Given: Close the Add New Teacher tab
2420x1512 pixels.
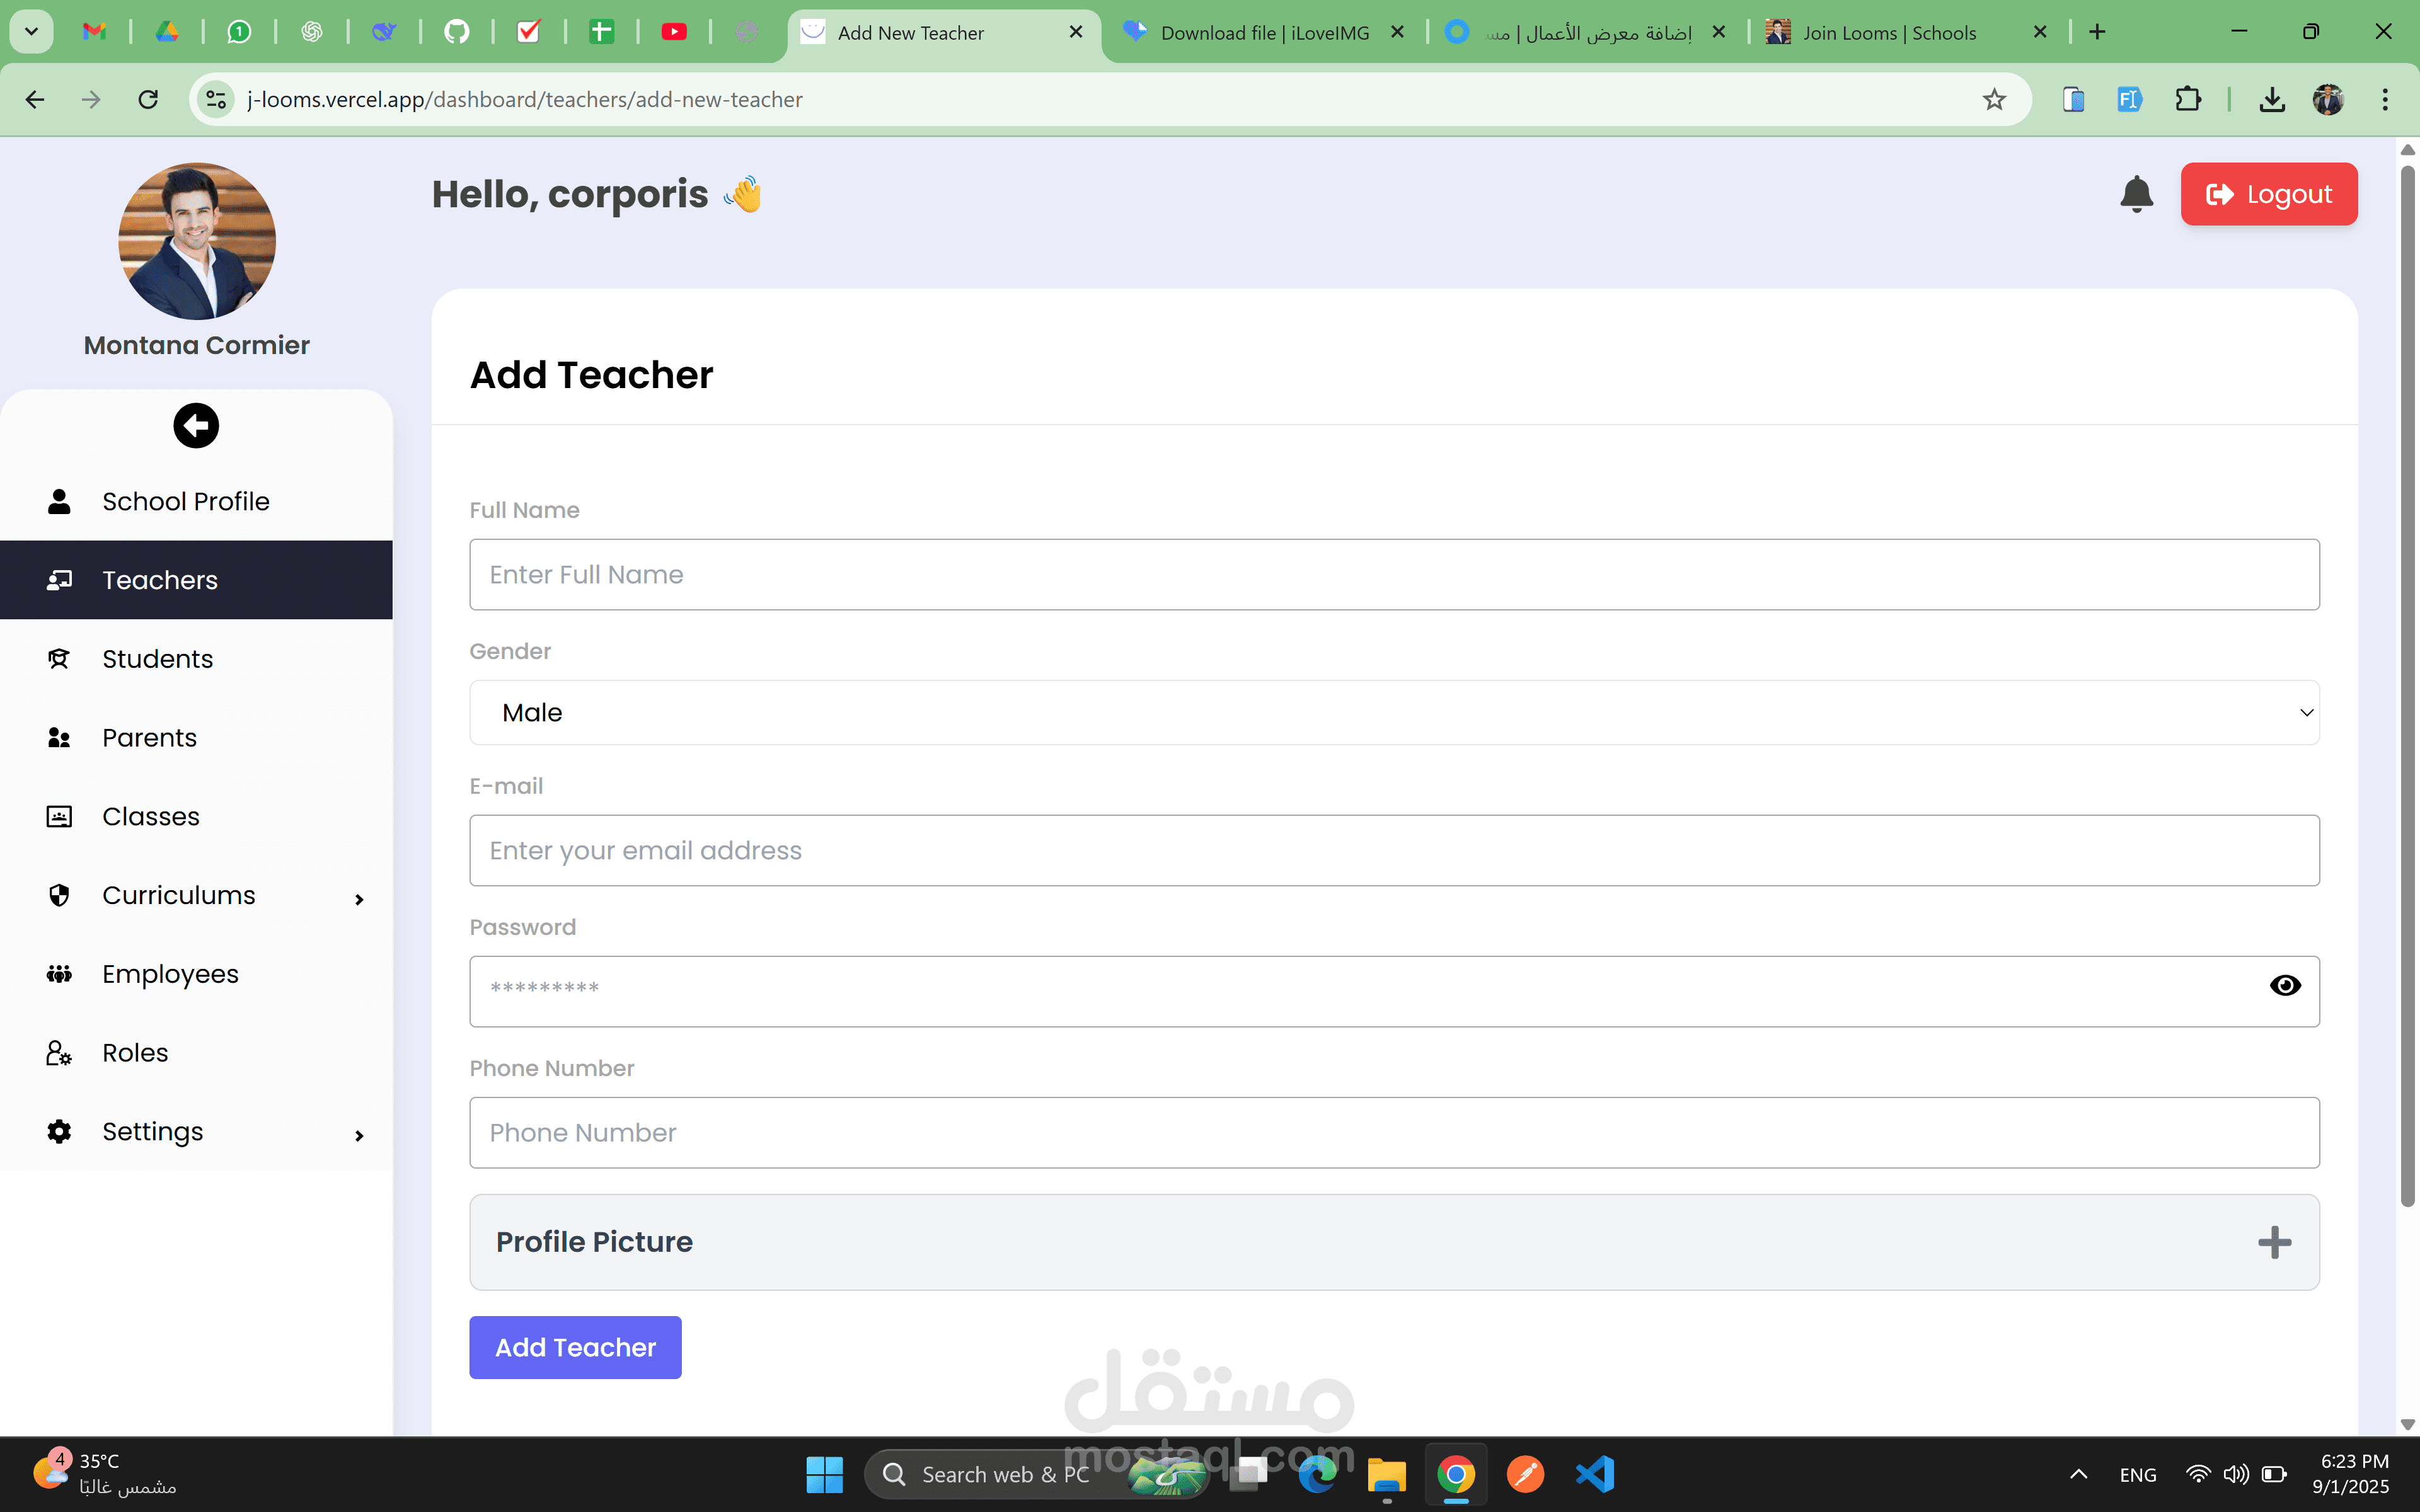Looking at the screenshot, I should click(x=1076, y=32).
